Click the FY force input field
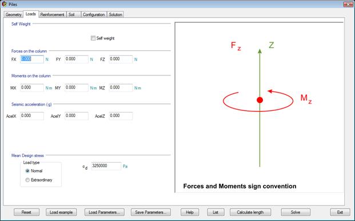 77,59
